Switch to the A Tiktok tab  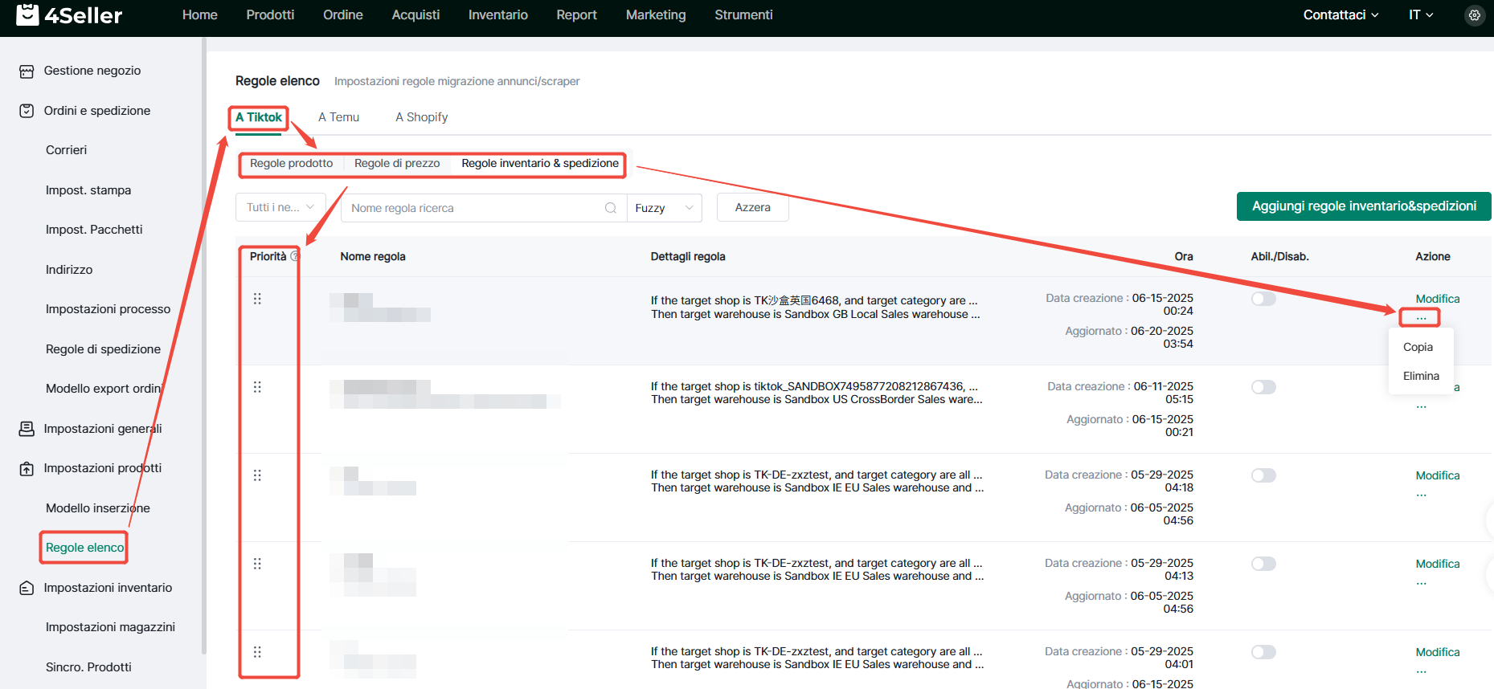[259, 117]
